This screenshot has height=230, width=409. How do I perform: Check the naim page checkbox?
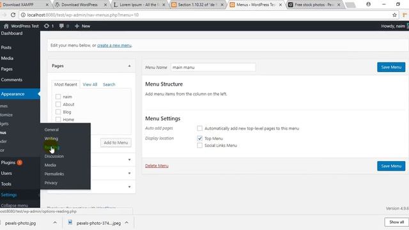point(58,96)
